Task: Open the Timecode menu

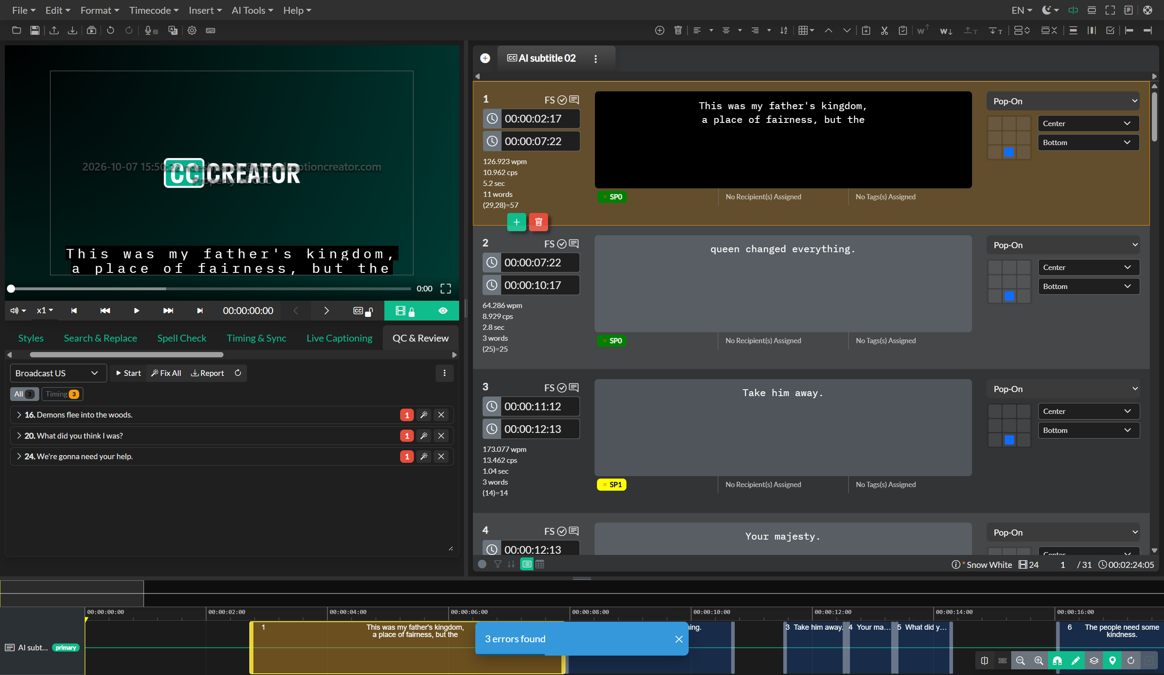Action: [x=153, y=10]
